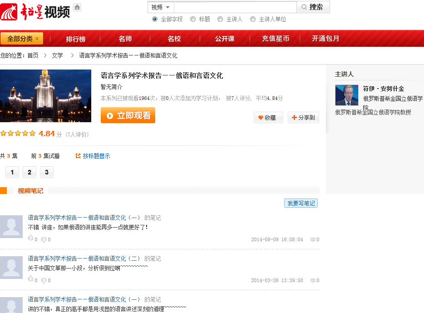Like the 2014-03-26 note with thumbs-up
This screenshot has width=424, height=313.
(30, 279)
